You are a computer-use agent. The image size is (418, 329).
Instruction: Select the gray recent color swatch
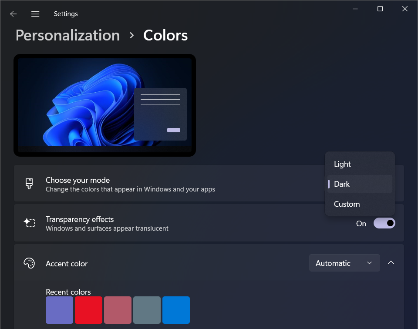pos(147,310)
